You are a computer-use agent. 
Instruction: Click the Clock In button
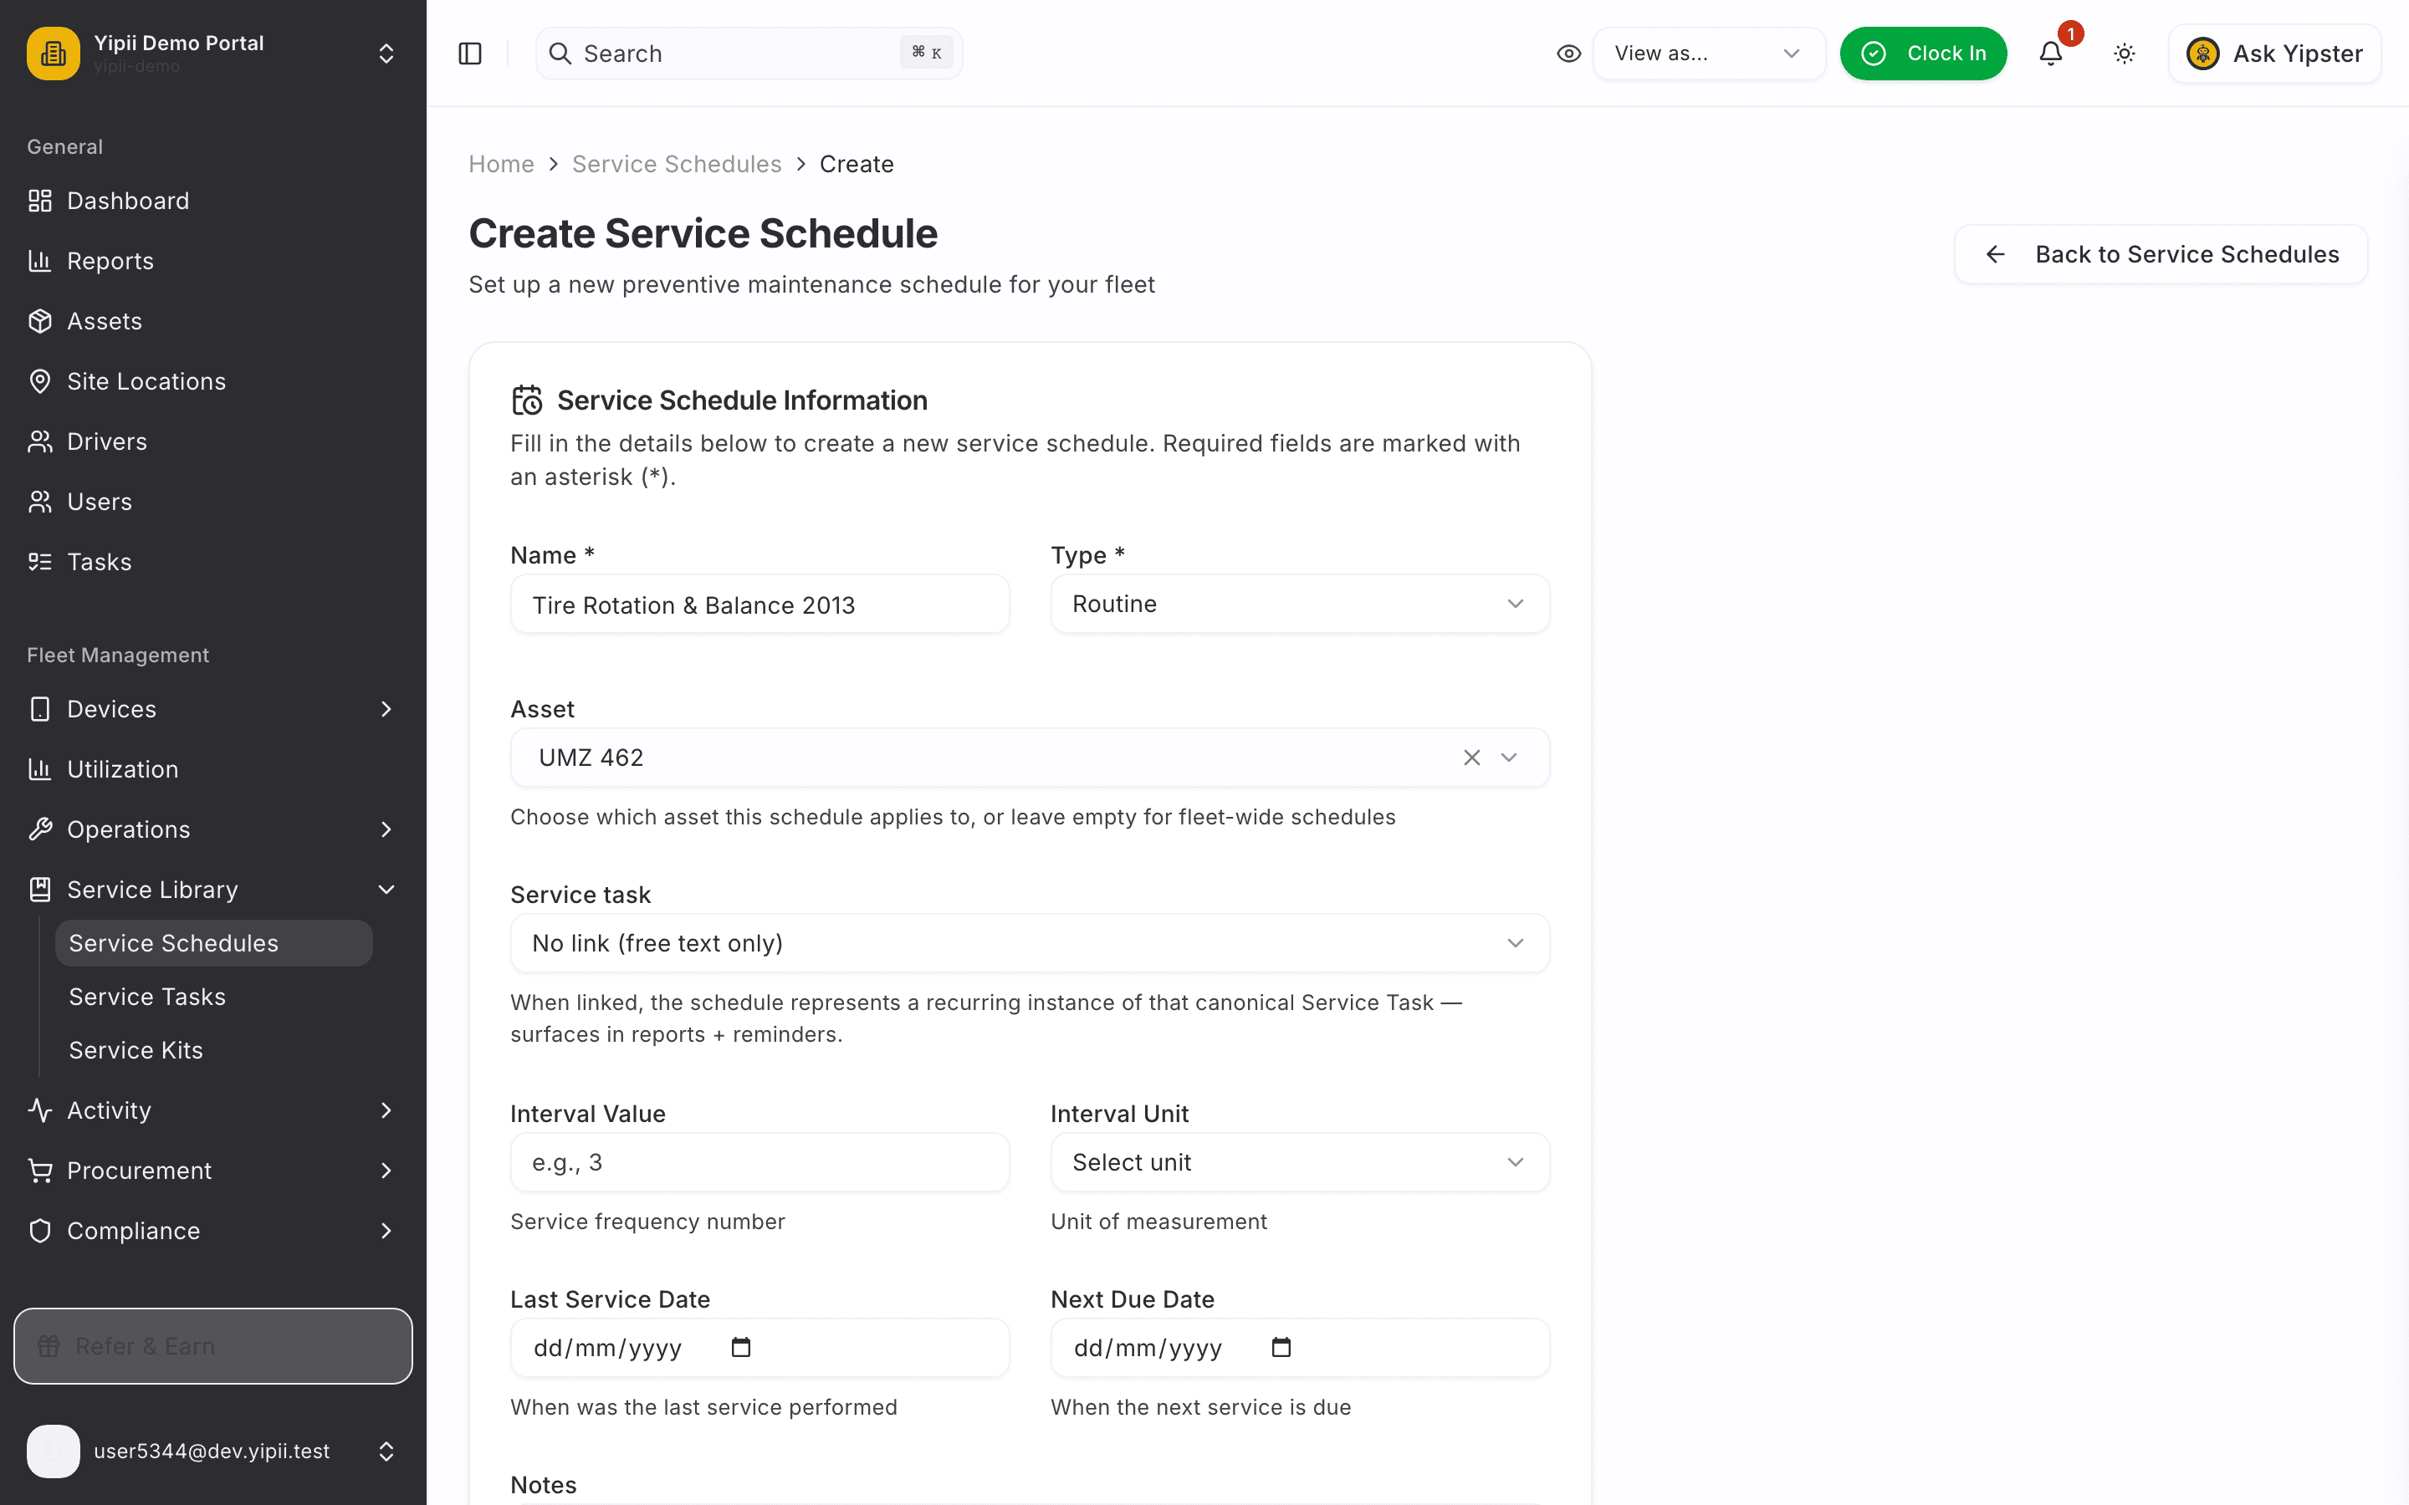click(1923, 54)
